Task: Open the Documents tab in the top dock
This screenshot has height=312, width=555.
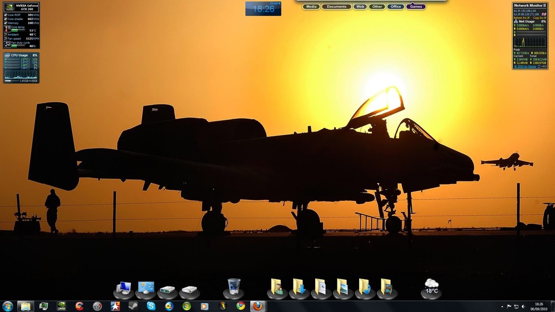Action: coord(336,6)
